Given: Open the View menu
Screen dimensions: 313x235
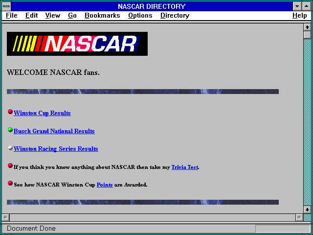Looking at the screenshot, I should tap(53, 15).
